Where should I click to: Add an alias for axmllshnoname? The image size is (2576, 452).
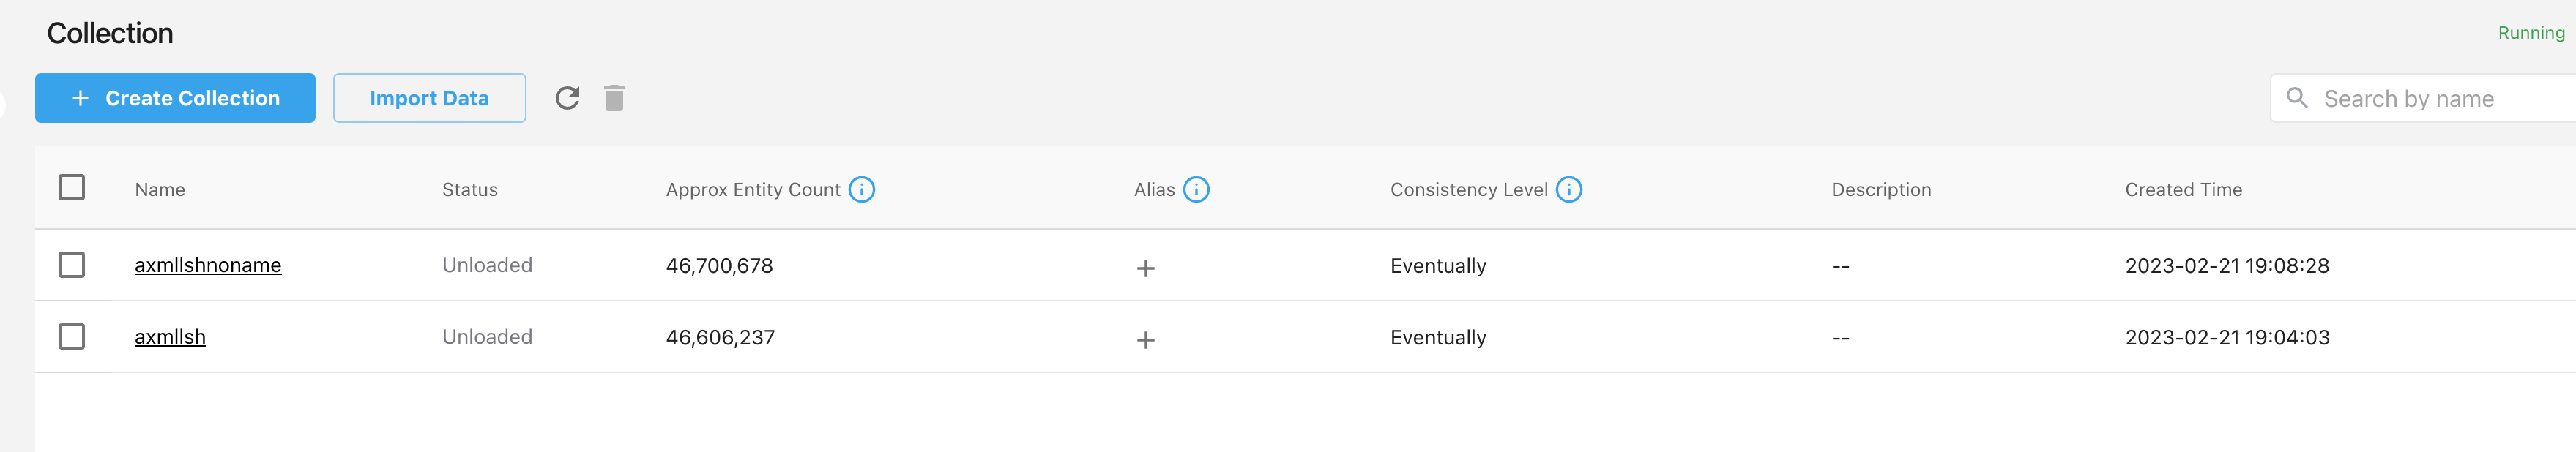(1146, 266)
